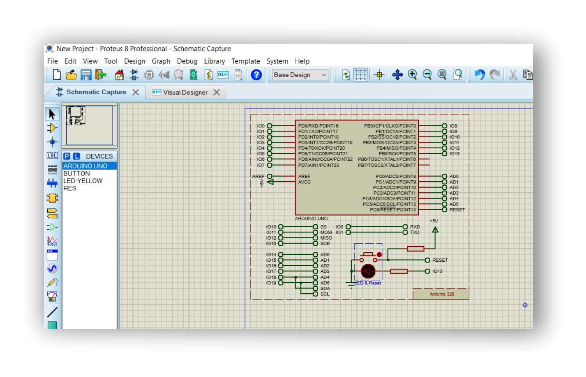This screenshot has height=377, width=586.
Task: Select Junction Dot Mode tool
Action: (x=52, y=142)
